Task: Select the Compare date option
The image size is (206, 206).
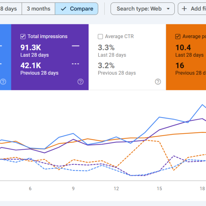Action: pos(77,9)
